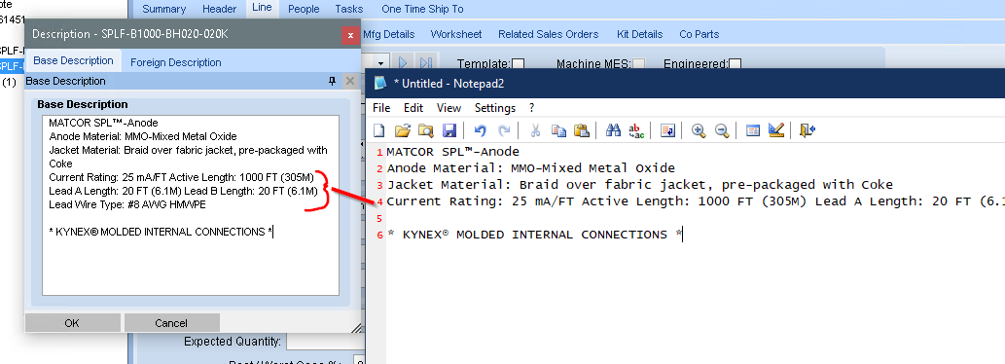Close the Description SPLF-B1000 dialog
This screenshot has width=1005, height=364.
click(350, 35)
